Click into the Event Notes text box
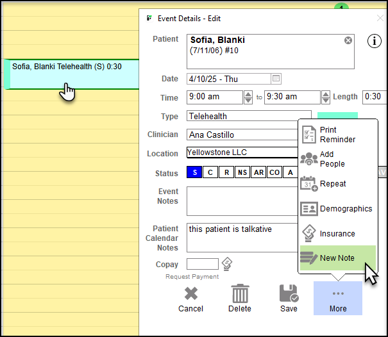 [x=242, y=201]
